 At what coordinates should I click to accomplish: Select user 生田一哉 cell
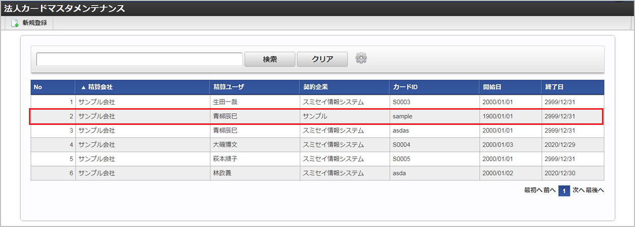tap(254, 102)
